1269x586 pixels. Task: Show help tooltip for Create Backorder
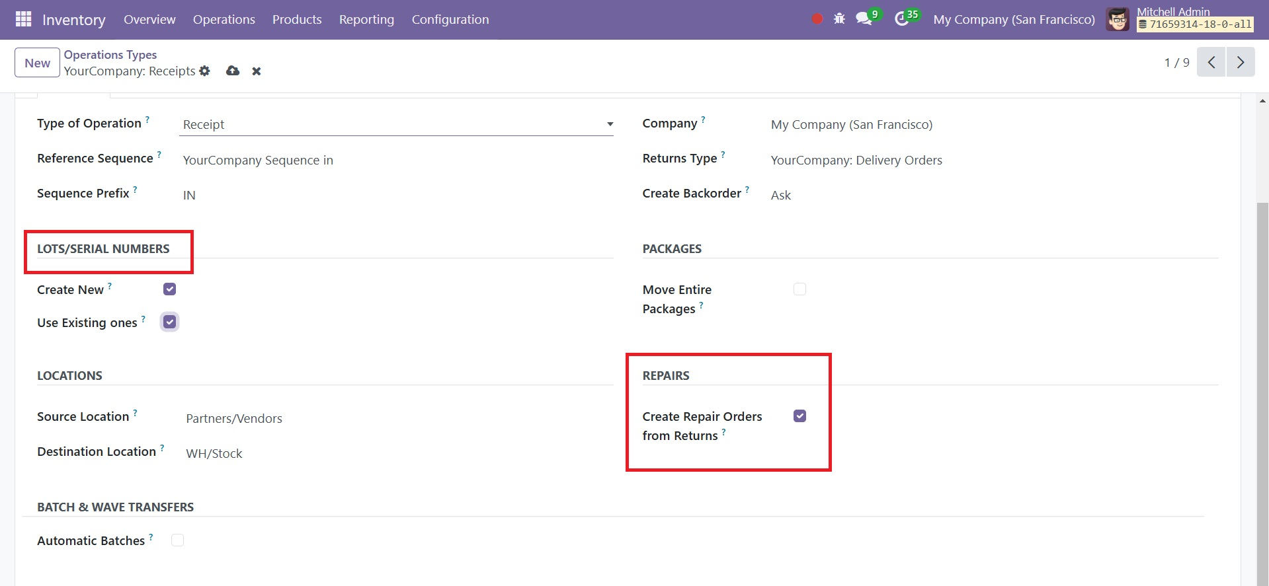tap(747, 190)
